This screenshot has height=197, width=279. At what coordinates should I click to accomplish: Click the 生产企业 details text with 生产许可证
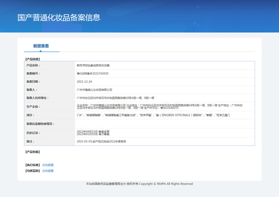tap(160, 107)
